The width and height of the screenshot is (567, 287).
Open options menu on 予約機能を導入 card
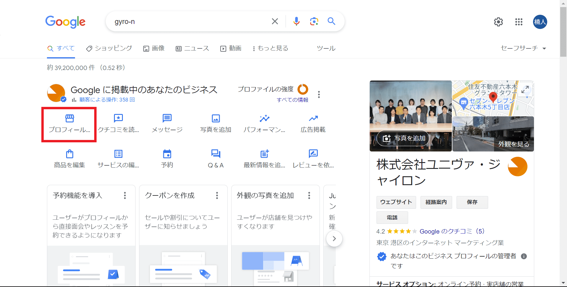125,195
